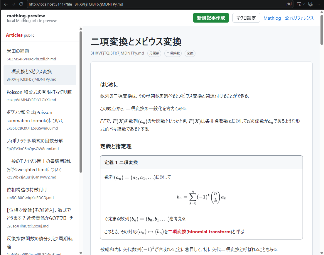Click the sidebar scrollbar up arrow
324x255 pixels.
(x=81, y=29)
